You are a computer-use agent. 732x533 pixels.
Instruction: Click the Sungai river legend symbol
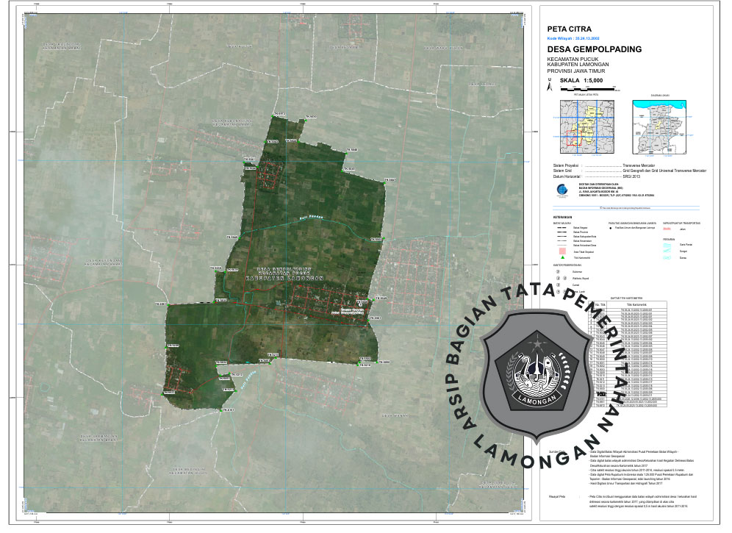668,251
